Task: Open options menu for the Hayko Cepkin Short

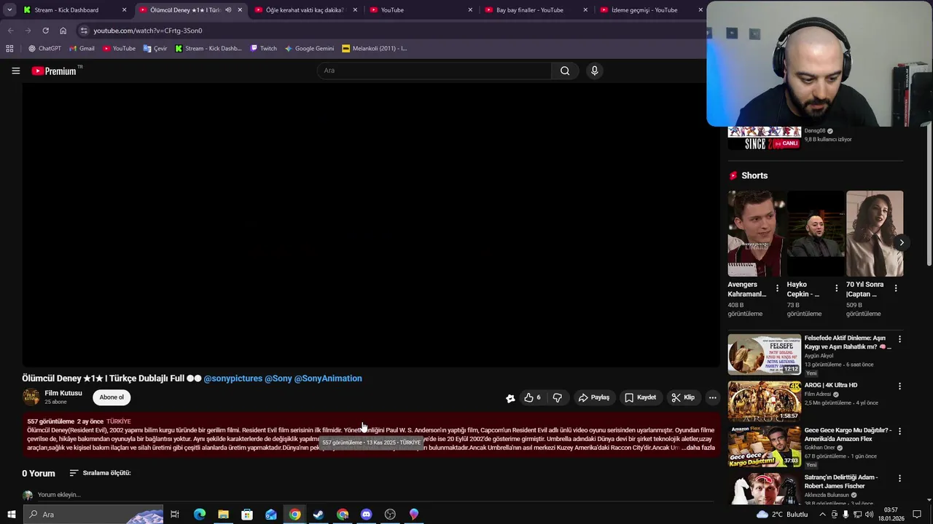Action: point(836,288)
